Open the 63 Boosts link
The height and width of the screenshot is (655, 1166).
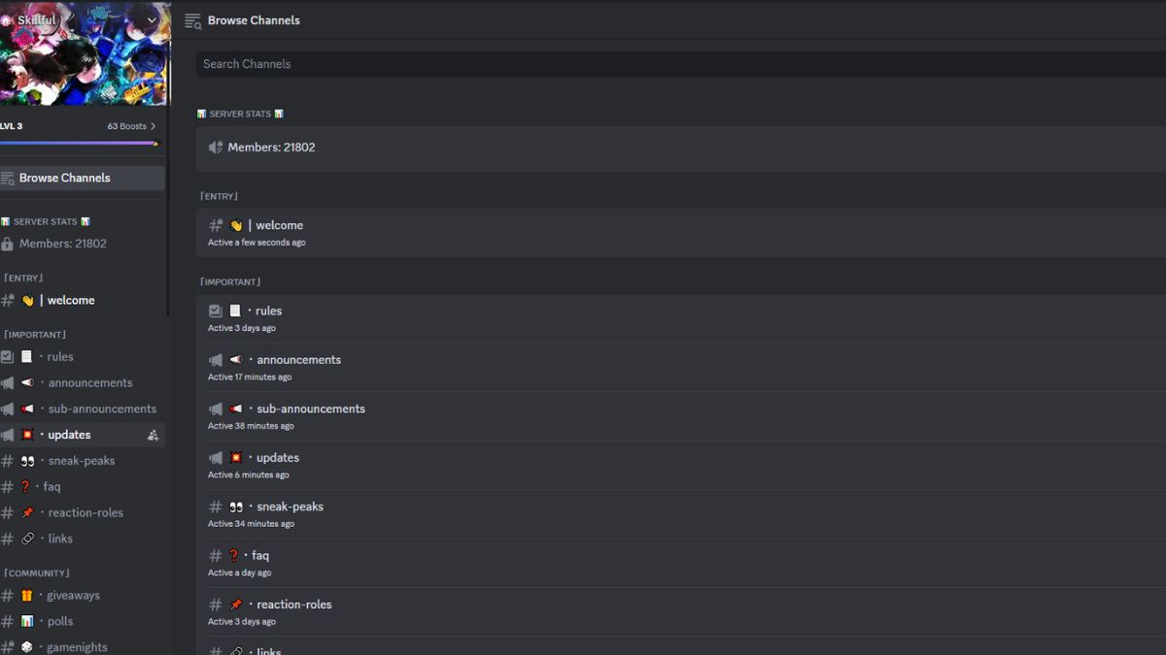pos(131,126)
